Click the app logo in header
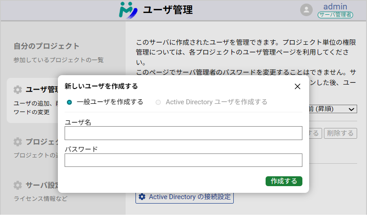The width and height of the screenshot is (367, 217). click(128, 10)
